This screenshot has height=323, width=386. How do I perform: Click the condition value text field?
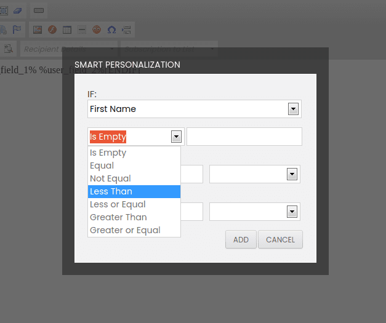pos(244,137)
